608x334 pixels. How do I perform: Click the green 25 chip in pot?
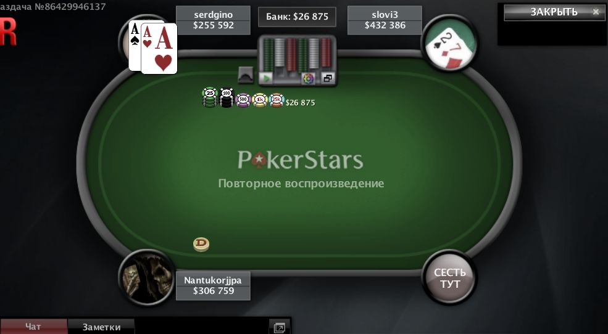210,97
